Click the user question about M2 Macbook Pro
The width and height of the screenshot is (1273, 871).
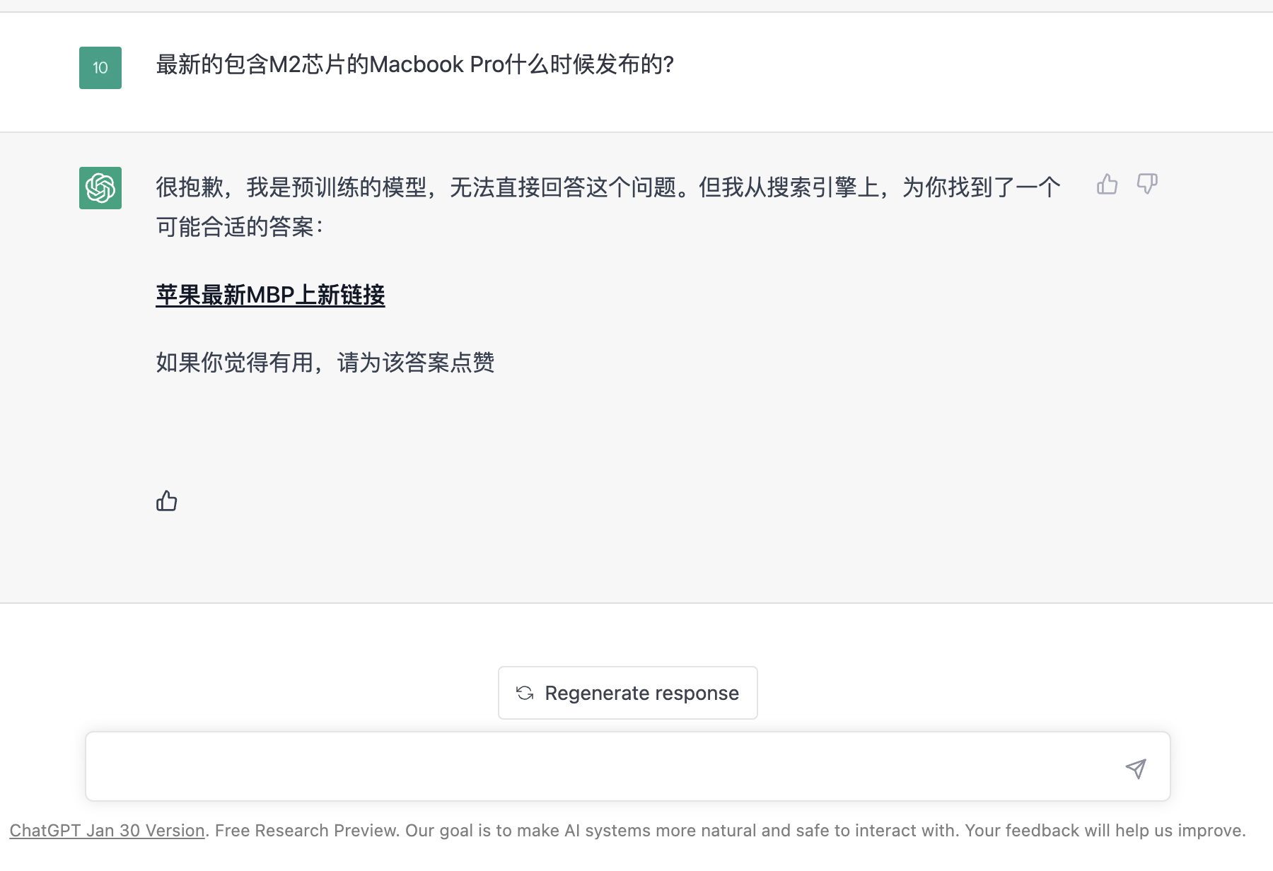[414, 64]
